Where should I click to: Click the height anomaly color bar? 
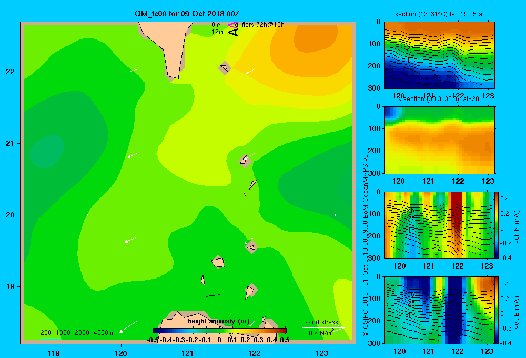[220, 331]
